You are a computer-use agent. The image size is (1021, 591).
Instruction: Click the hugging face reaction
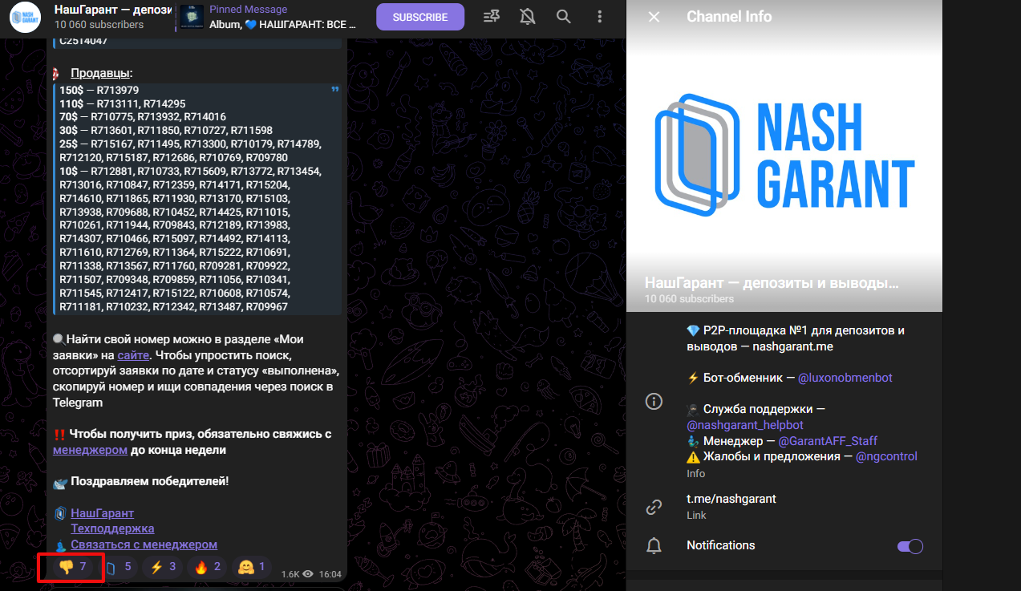tap(252, 567)
